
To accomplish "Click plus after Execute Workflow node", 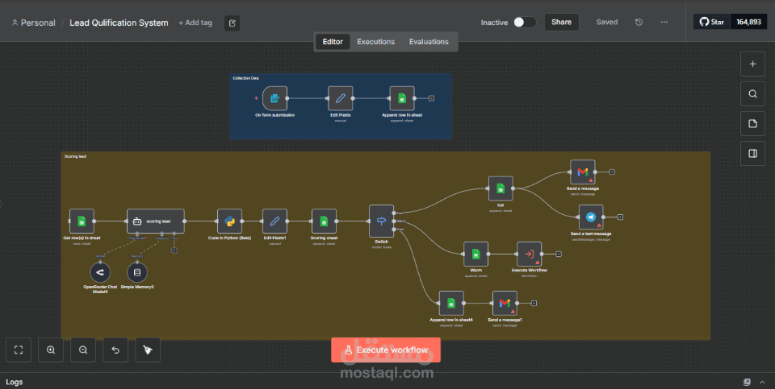I will point(559,254).
